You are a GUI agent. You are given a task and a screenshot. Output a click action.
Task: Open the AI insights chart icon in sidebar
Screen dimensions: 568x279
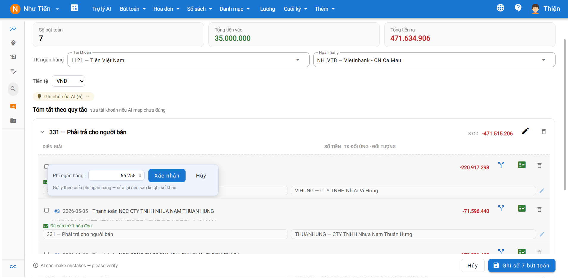click(13, 29)
